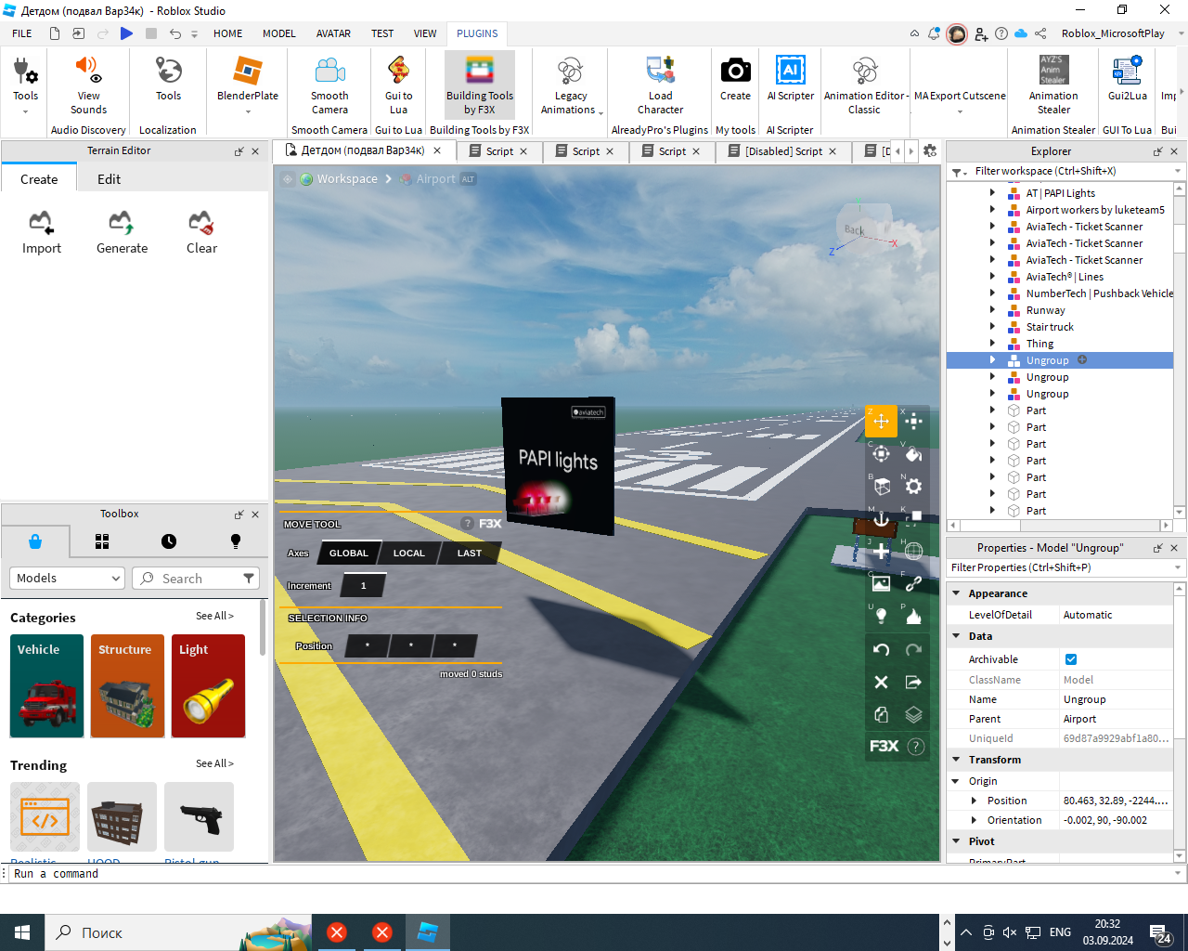
Task: Click the Import terrain icon
Action: point(42,232)
